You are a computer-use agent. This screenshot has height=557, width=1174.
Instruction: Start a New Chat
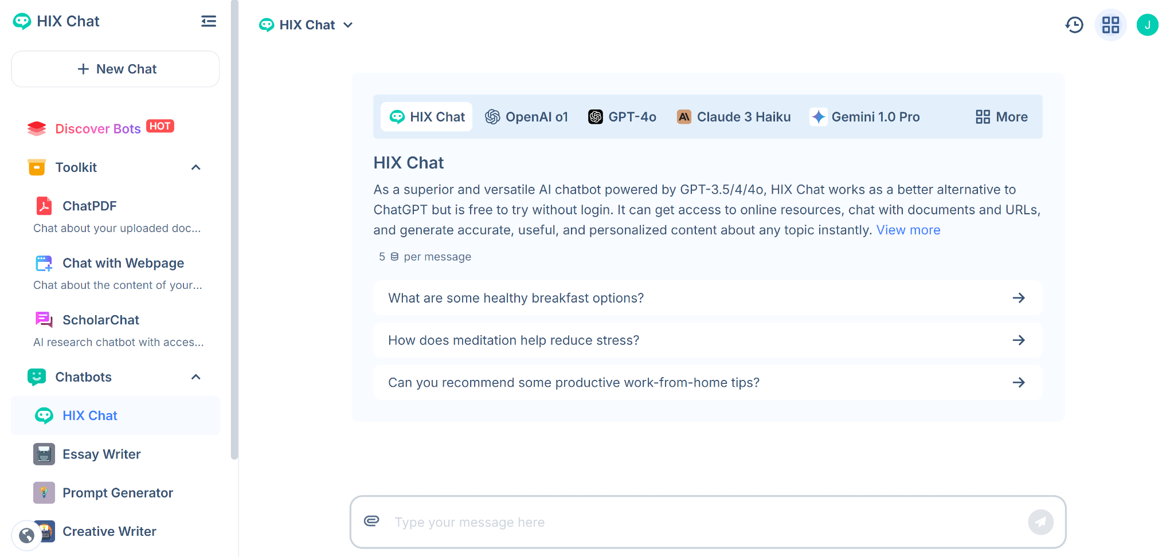pyautogui.click(x=115, y=69)
